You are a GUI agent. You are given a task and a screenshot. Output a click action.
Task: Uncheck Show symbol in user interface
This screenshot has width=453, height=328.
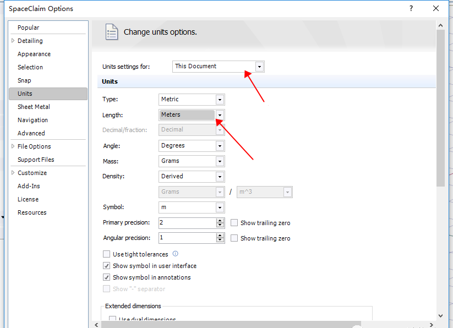[106, 266]
